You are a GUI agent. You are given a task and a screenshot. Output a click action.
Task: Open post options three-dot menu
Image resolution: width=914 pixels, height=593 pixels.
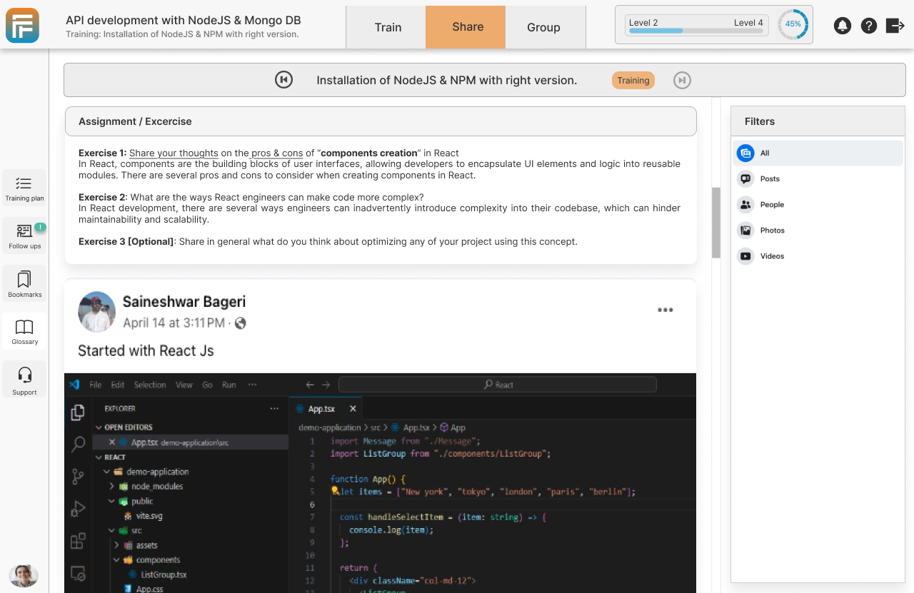click(665, 310)
